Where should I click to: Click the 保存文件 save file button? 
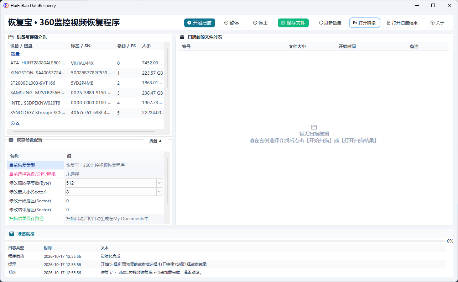(293, 23)
